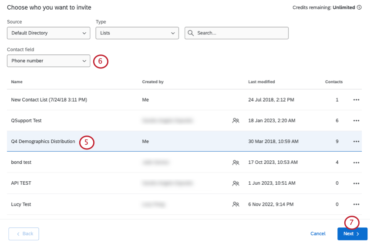This screenshot has width=370, height=244.
Task: Expand the Source dropdown
Action: click(48, 33)
